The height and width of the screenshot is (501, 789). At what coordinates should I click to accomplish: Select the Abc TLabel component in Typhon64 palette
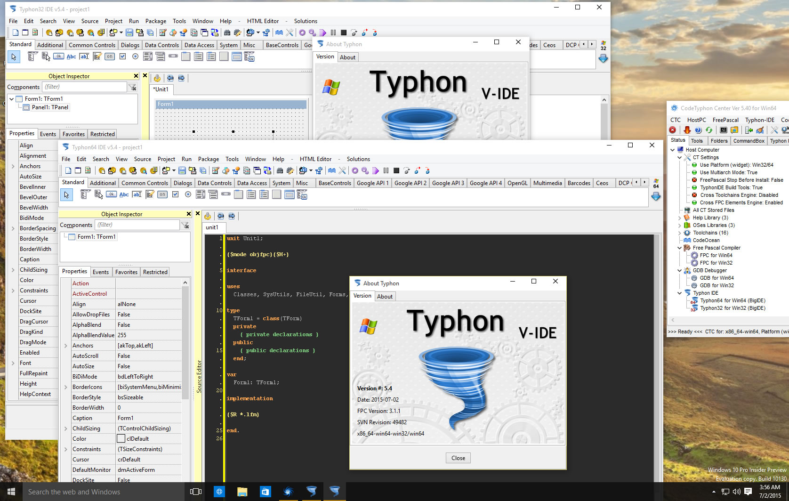click(124, 194)
